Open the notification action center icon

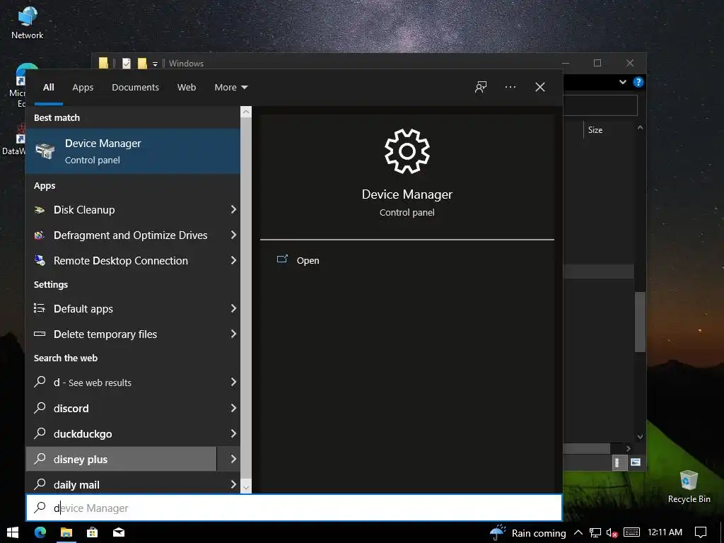click(x=701, y=533)
